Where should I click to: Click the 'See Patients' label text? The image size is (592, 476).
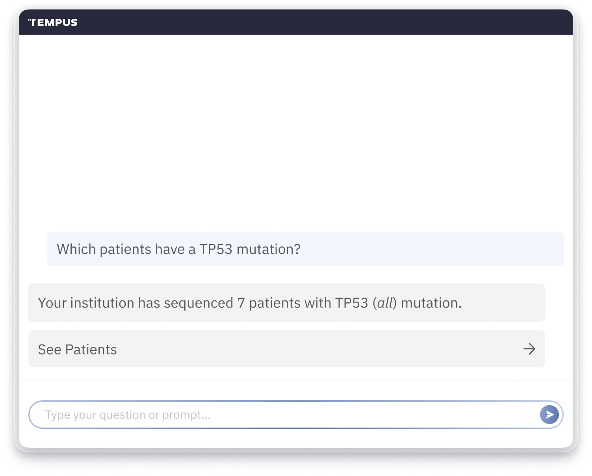click(78, 350)
